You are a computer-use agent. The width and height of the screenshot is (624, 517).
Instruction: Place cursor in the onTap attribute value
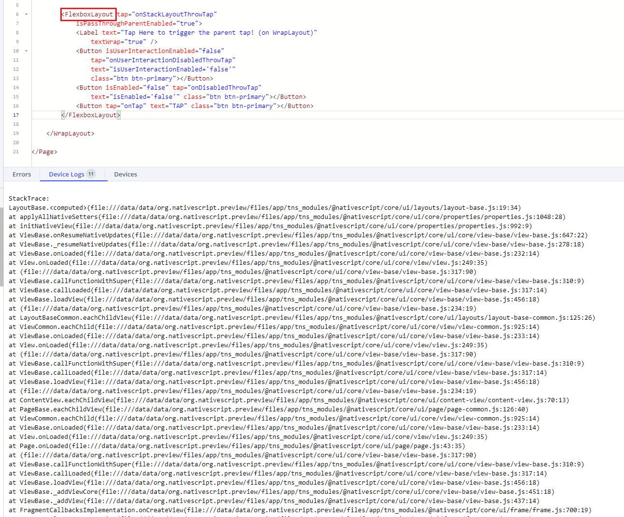click(x=134, y=106)
